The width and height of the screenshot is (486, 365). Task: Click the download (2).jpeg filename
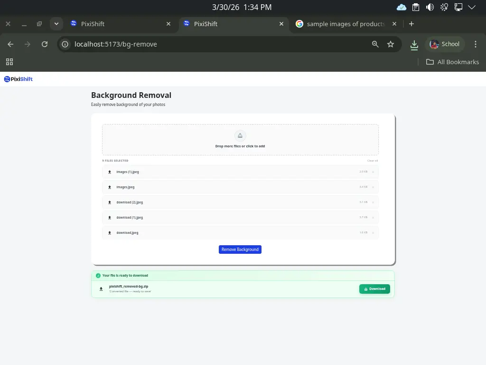click(130, 202)
